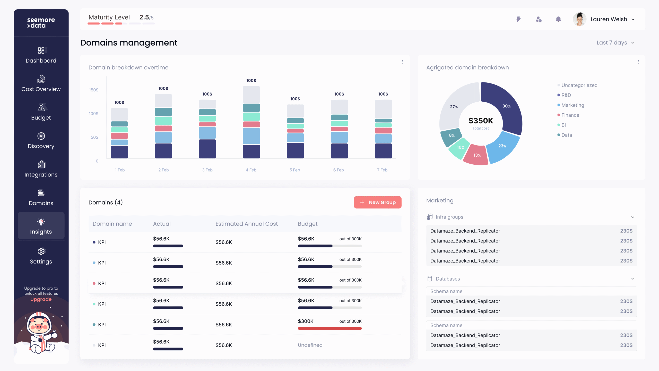Open Domain breakdown chart options menu
The width and height of the screenshot is (659, 371).
point(403,62)
